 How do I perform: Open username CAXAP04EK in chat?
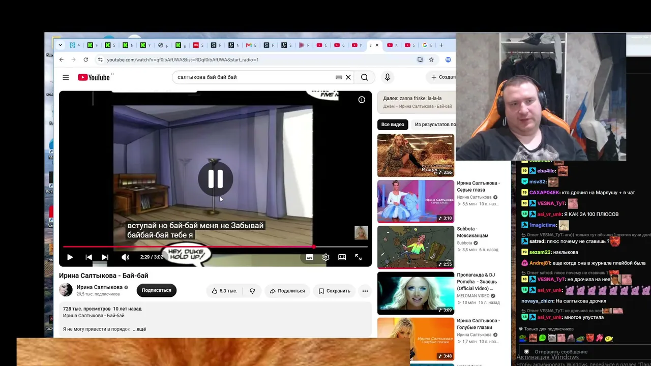tap(544, 193)
